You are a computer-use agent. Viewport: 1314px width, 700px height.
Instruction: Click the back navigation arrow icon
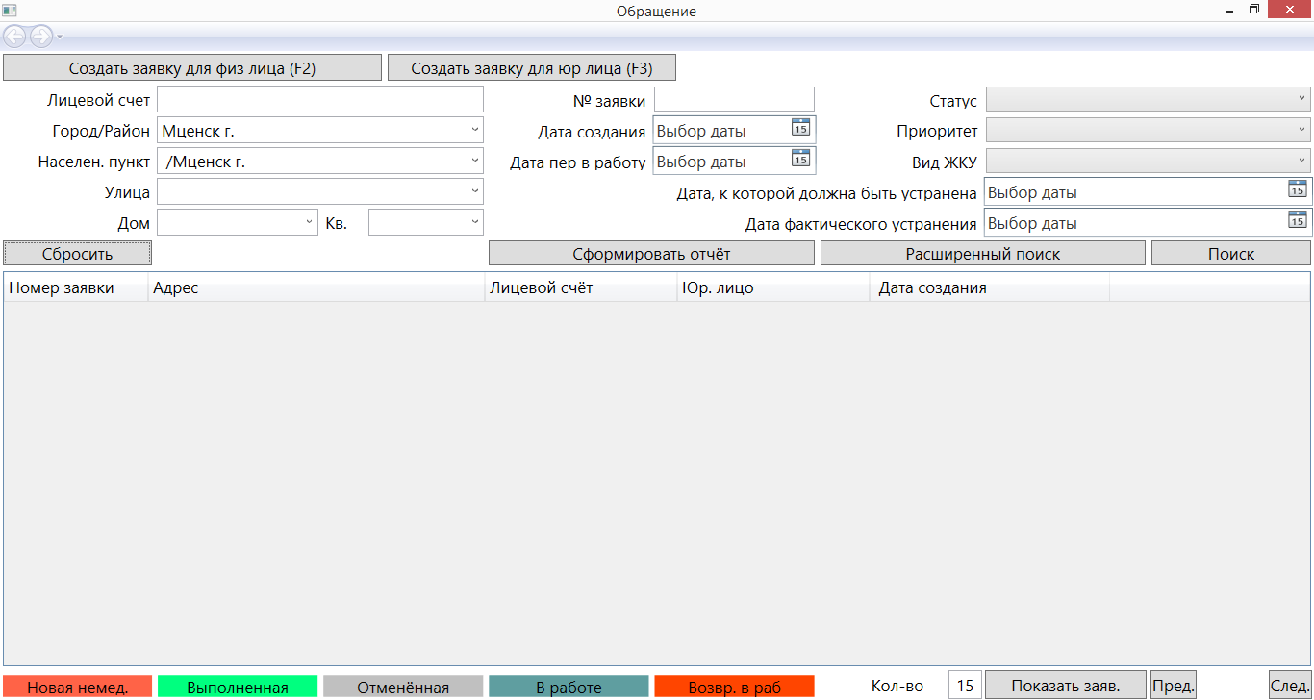pyautogui.click(x=15, y=37)
